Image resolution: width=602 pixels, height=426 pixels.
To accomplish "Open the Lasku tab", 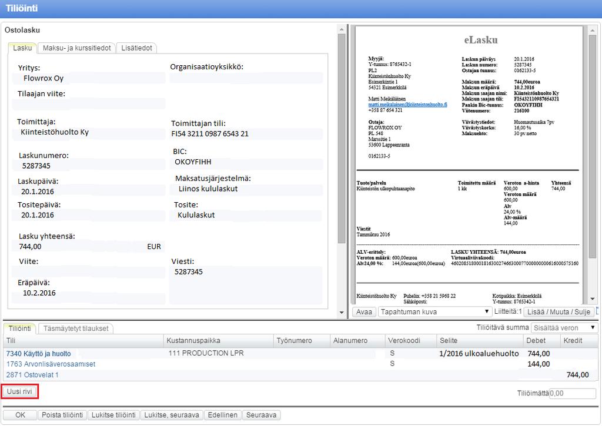I will (x=22, y=48).
